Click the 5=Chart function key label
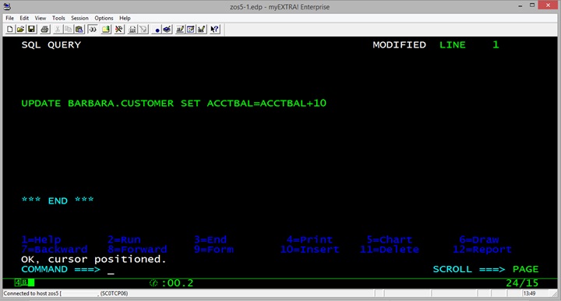Viewport: 561px width, 301px height. click(390, 239)
